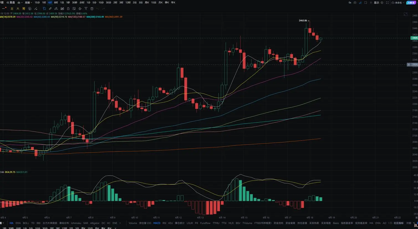Switch sub-chart to 资金流向 indicator
Viewport: 418px width, 229px height.
278,223
